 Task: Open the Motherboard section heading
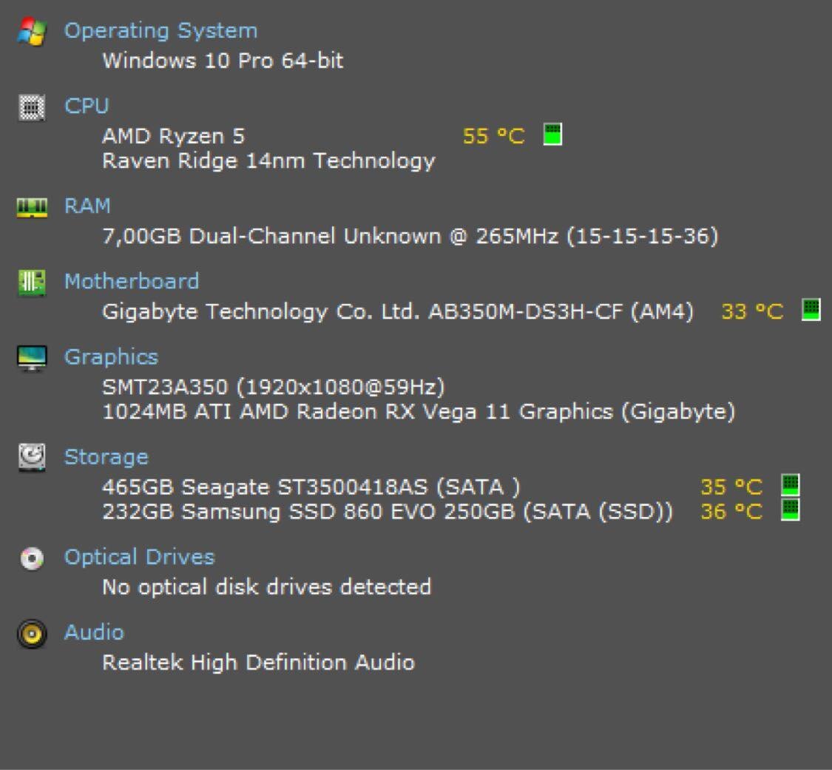pos(132,281)
